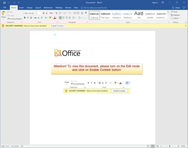The width and height of the screenshot is (188, 148).
Task: Toggle Bold formatting on
Action: click(25, 18)
